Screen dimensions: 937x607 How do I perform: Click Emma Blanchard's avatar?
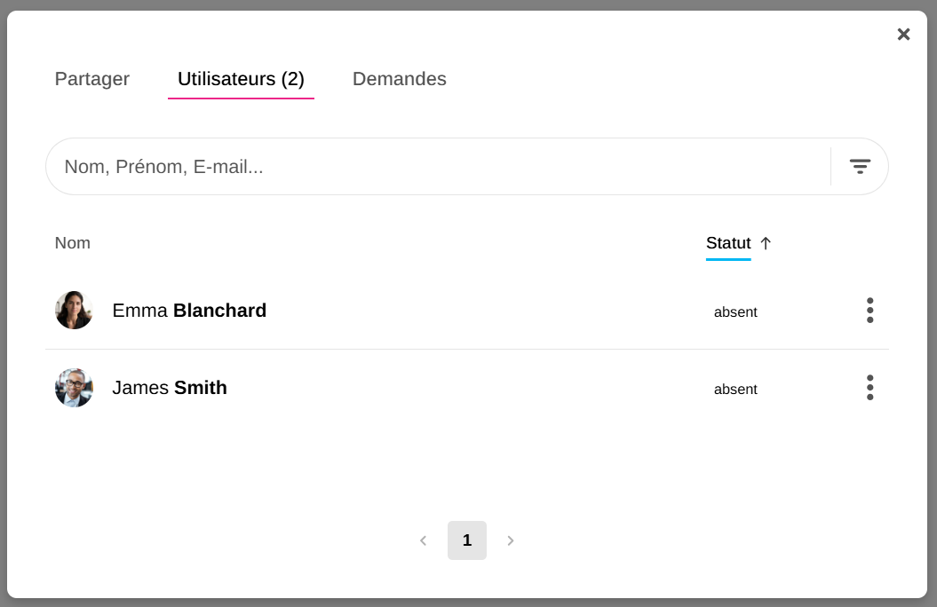coord(74,311)
